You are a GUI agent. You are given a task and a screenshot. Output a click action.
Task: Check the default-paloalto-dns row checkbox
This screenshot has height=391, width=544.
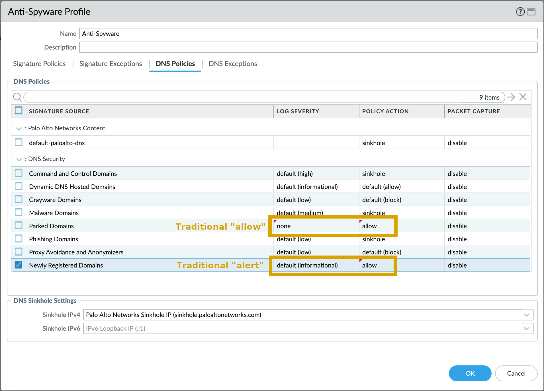(x=19, y=143)
